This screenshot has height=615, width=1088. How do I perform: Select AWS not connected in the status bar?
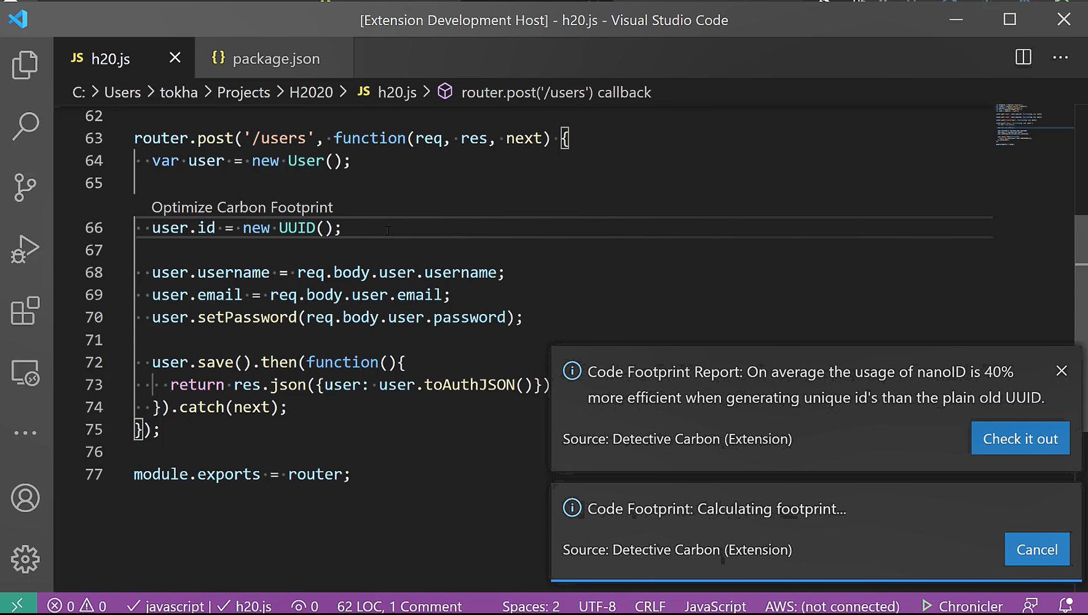(832, 605)
